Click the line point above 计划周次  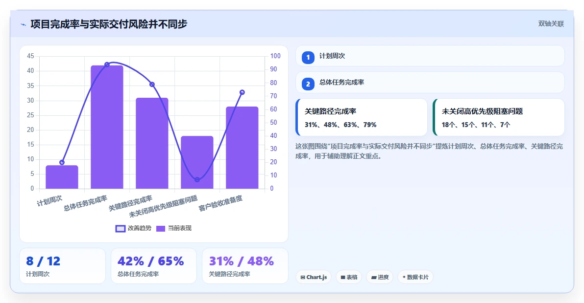[62, 162]
